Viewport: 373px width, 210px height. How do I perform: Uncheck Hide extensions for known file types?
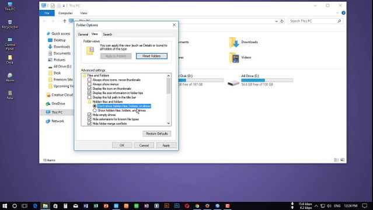(x=89, y=119)
